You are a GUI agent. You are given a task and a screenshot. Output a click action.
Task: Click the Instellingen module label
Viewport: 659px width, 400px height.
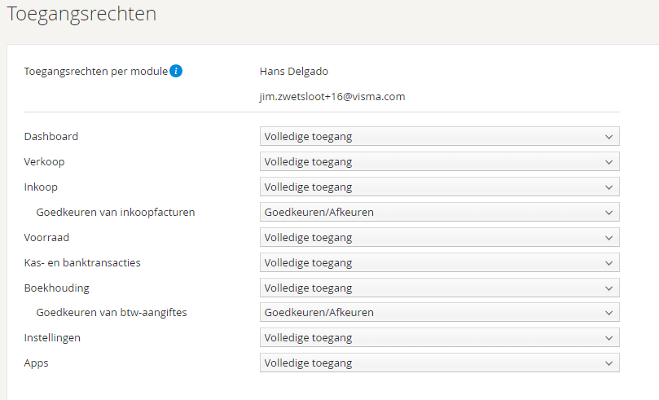52,338
